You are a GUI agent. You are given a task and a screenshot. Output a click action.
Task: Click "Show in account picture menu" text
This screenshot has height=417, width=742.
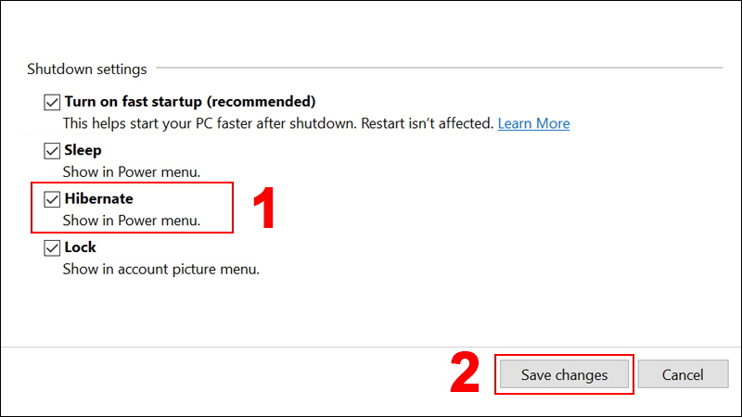coord(160,271)
